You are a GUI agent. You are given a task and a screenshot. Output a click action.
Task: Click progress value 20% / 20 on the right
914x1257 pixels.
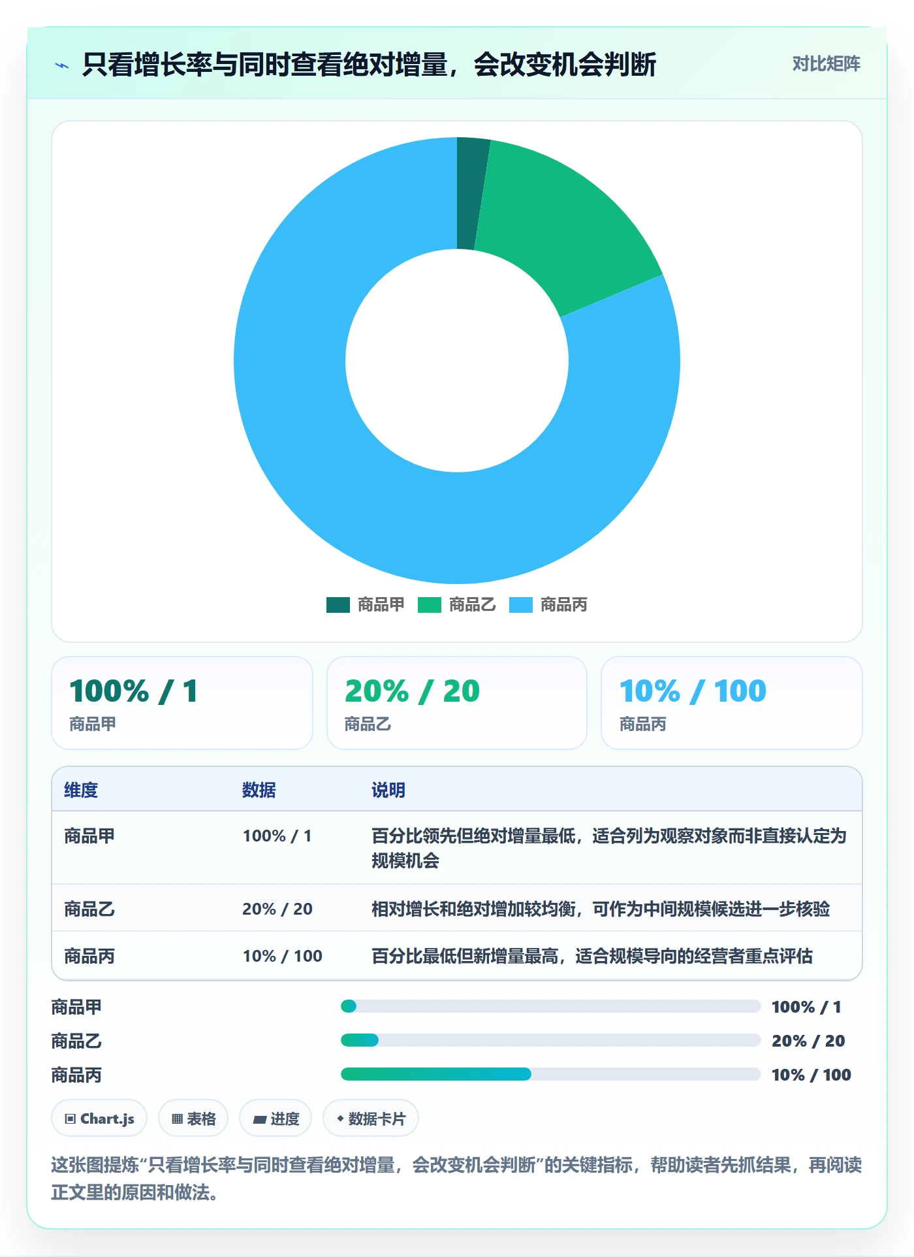click(808, 1041)
